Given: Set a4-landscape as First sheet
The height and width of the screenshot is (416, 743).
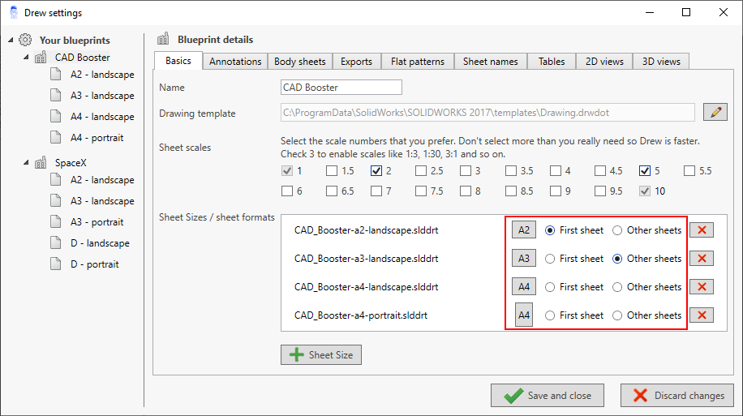Looking at the screenshot, I should [x=551, y=287].
